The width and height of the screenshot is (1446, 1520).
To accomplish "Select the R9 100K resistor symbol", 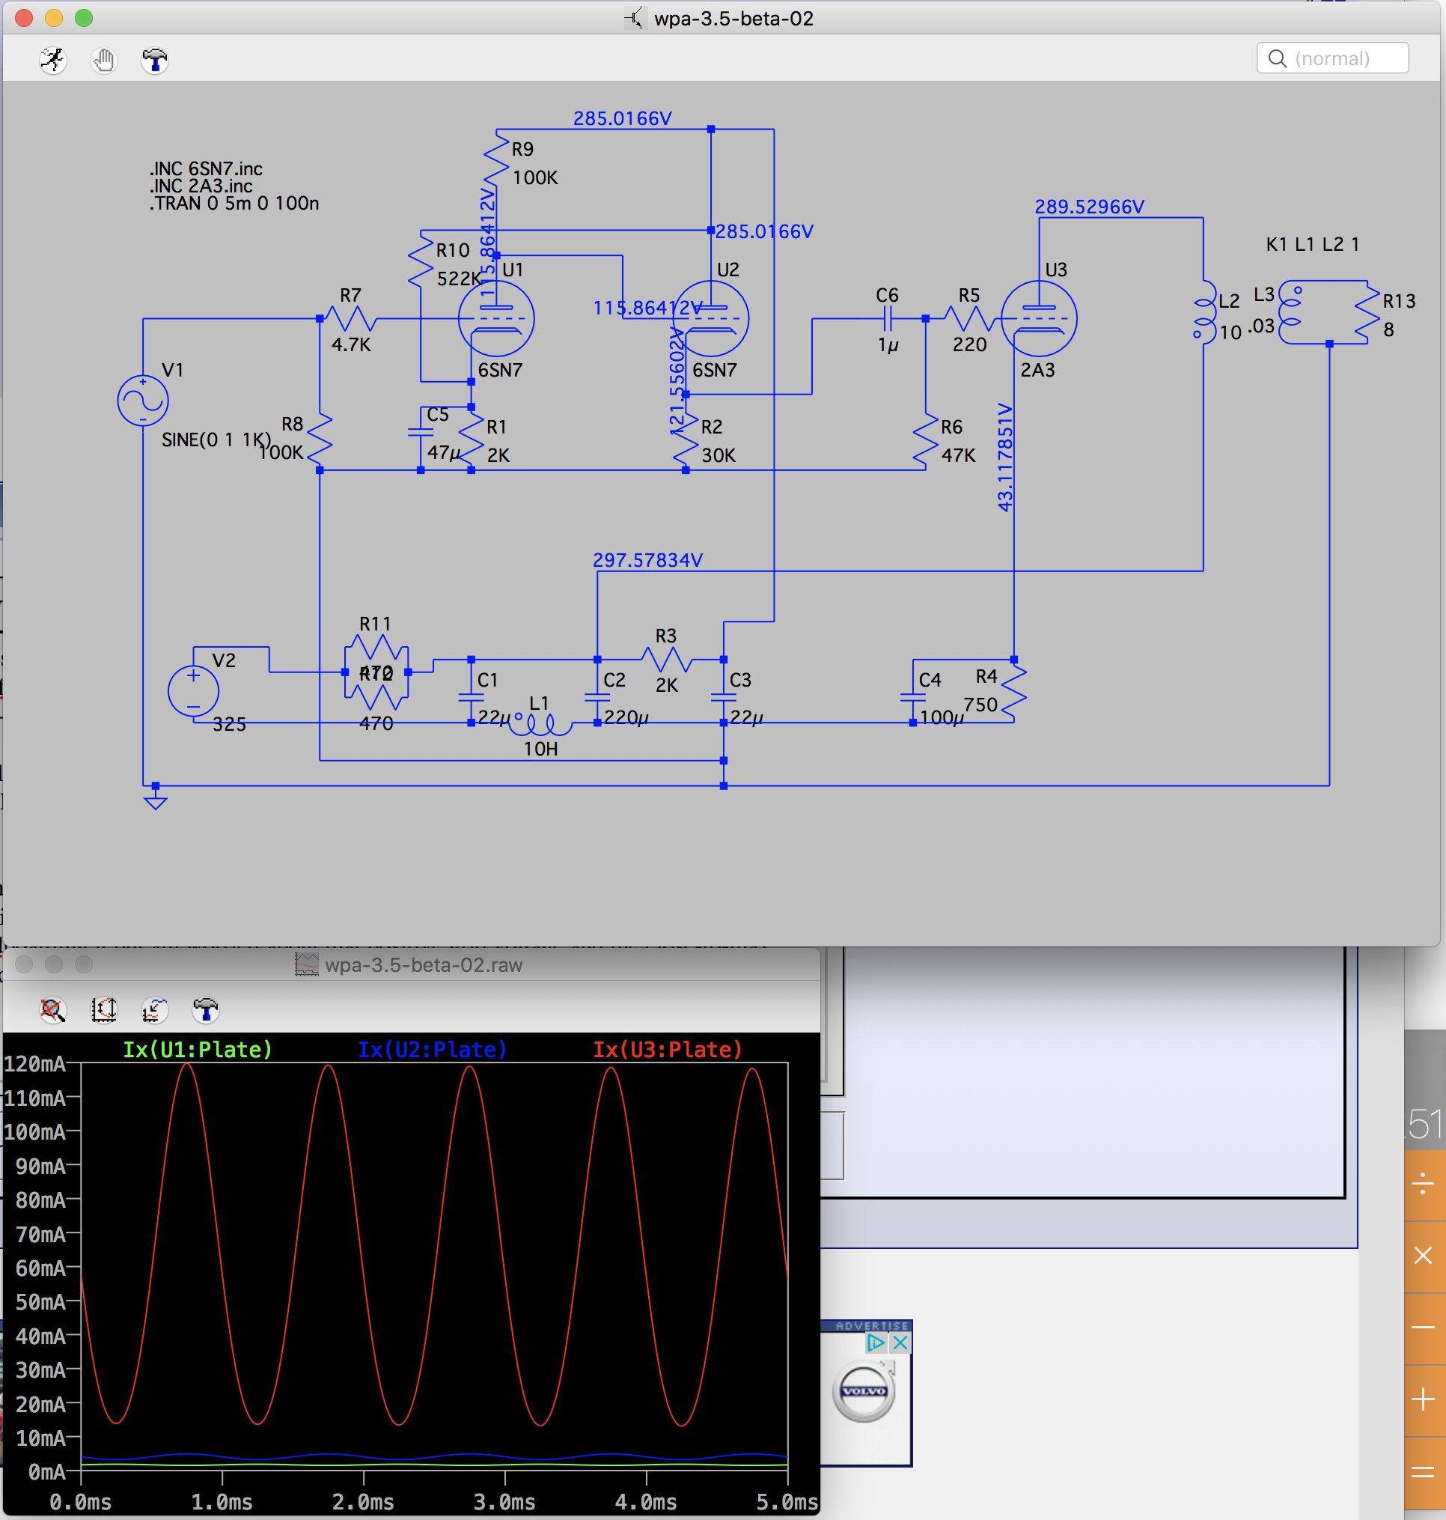I will (x=496, y=161).
